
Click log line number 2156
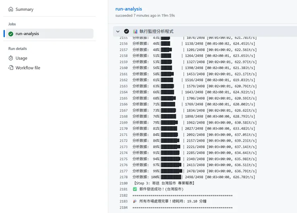pyautogui.click(x=124, y=44)
